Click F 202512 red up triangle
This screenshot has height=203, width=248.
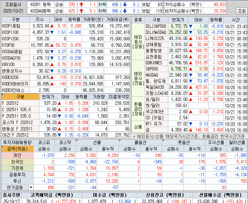(x=59, y=103)
